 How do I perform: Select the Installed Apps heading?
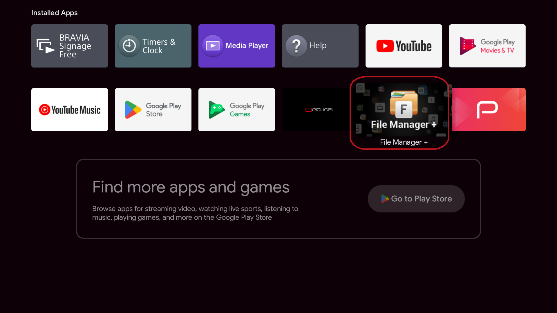tap(54, 13)
